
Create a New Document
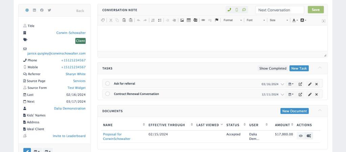[x=295, y=111]
